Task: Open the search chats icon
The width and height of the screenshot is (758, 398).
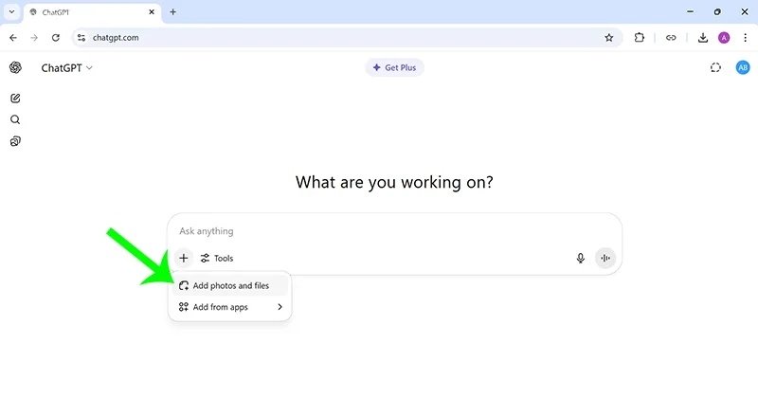Action: 15,120
